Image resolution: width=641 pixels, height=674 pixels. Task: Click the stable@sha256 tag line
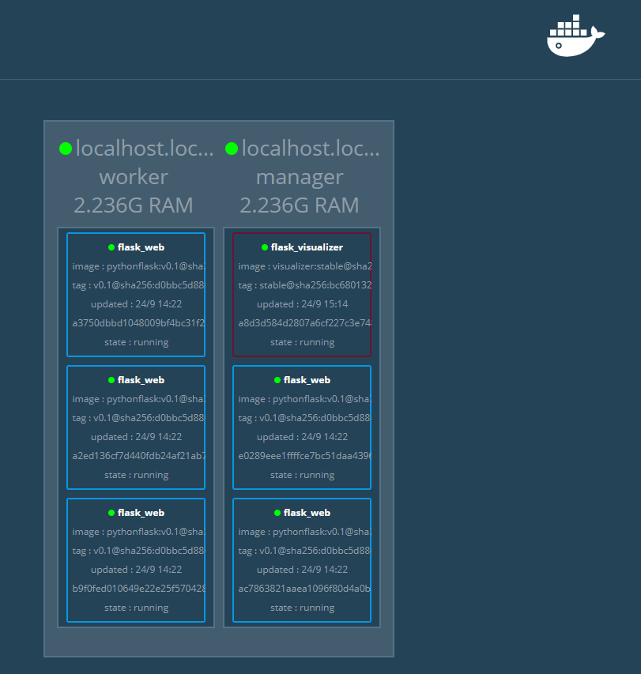(x=304, y=285)
